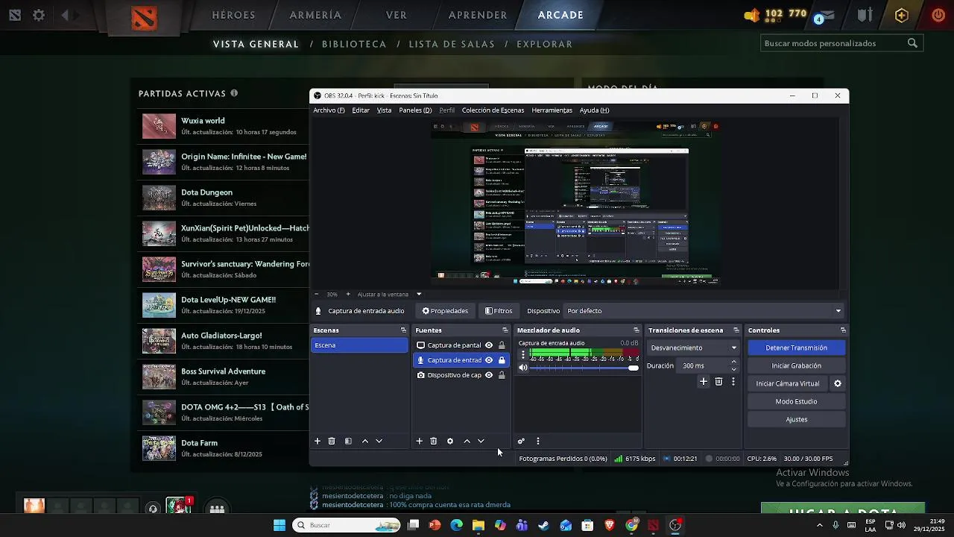Move source up with arrow in Fuentes toolbar
This screenshot has height=537, width=954.
click(467, 442)
